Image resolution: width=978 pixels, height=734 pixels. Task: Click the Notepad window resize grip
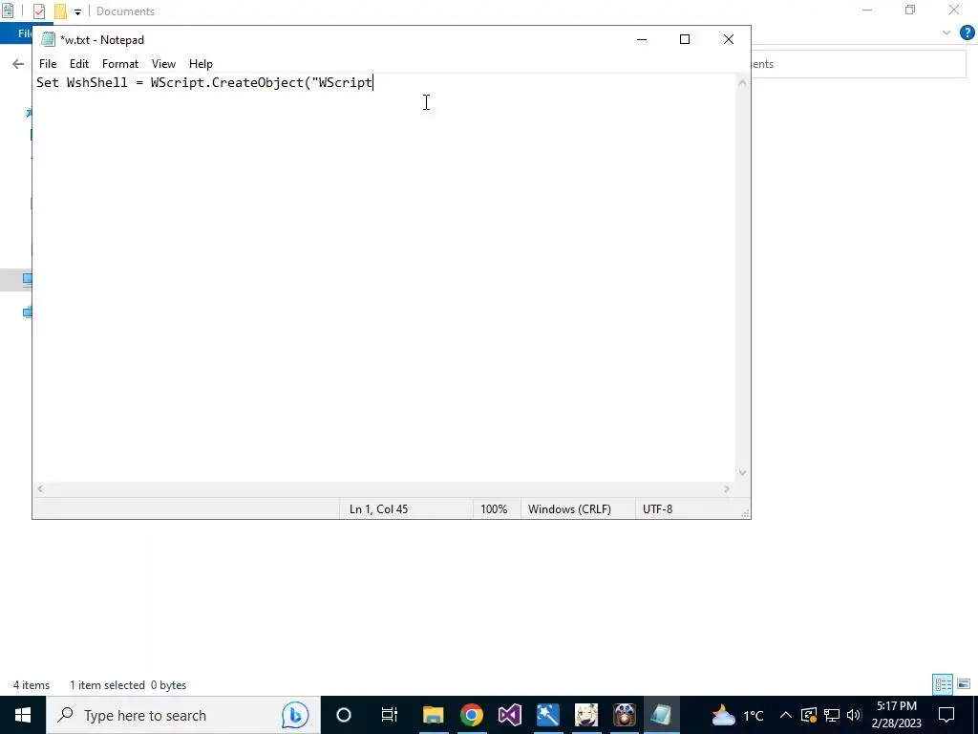745,513
